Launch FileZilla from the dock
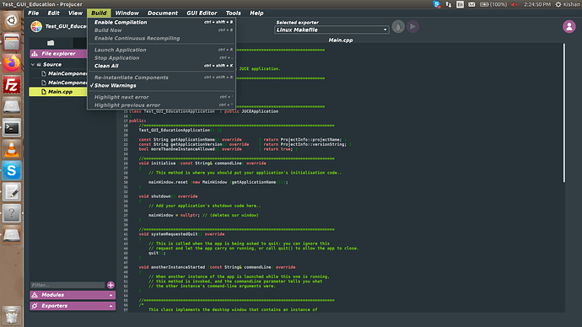582x327 pixels. coord(12,85)
